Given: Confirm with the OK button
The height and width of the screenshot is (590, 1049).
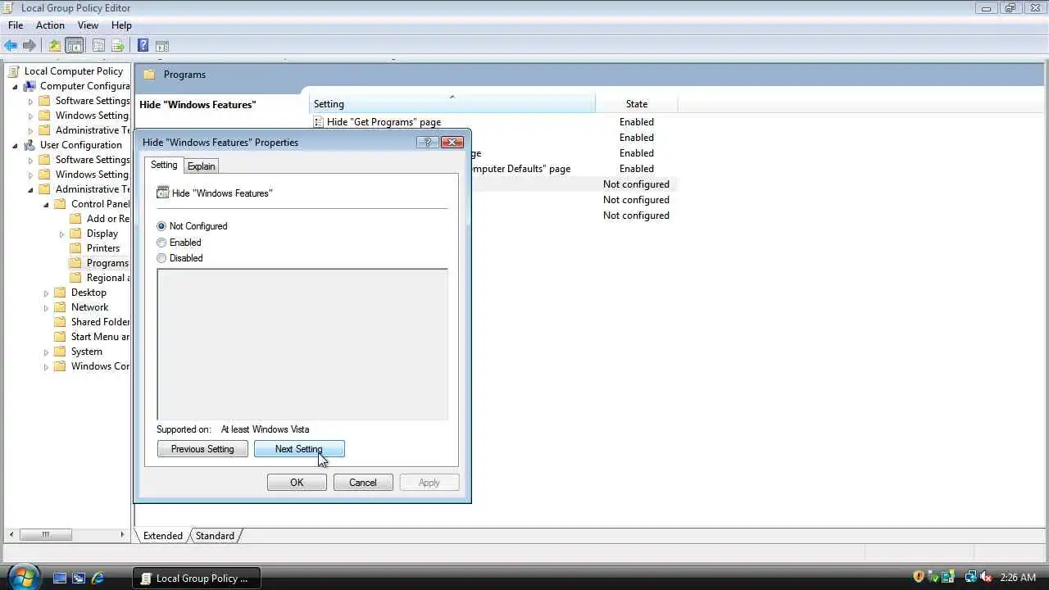Looking at the screenshot, I should click(297, 483).
